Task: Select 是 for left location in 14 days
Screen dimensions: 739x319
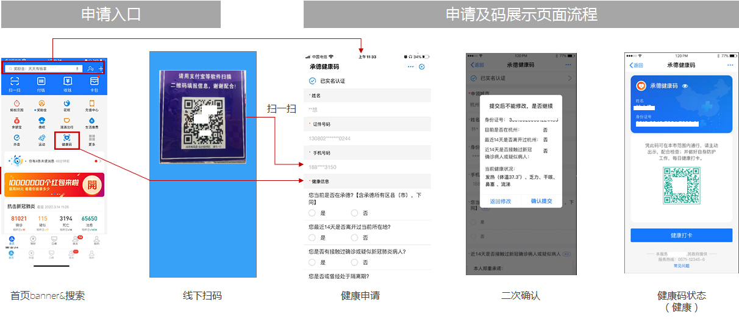Action: tap(312, 237)
